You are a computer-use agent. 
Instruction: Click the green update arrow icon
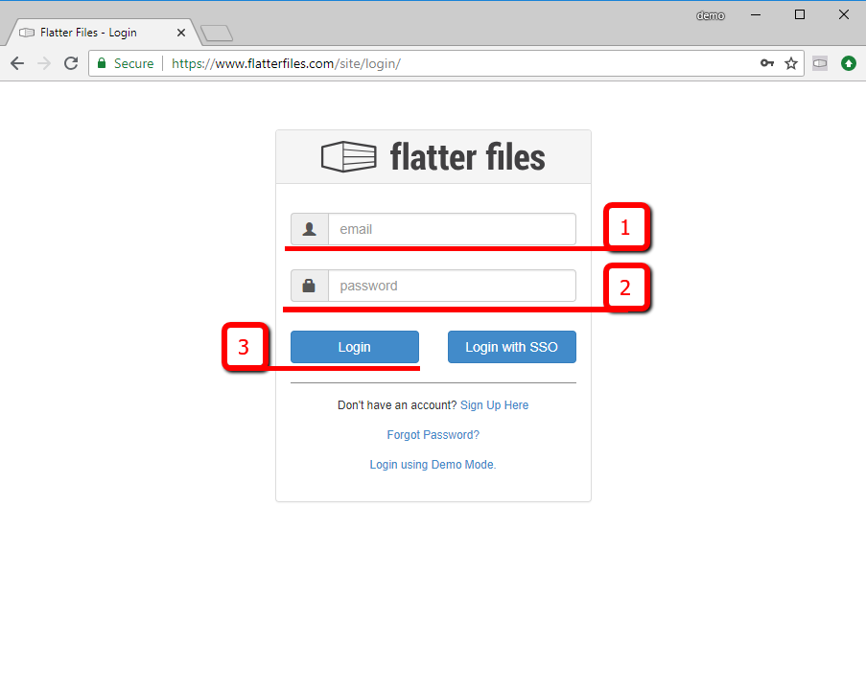849,63
